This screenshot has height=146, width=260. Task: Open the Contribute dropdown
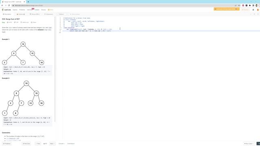[x=71, y=144]
